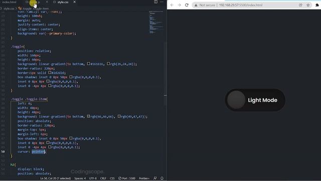Viewport: 321px width, 181px height.
Task: Open the #2d2d2d border color swatch
Action: click(x=50, y=72)
